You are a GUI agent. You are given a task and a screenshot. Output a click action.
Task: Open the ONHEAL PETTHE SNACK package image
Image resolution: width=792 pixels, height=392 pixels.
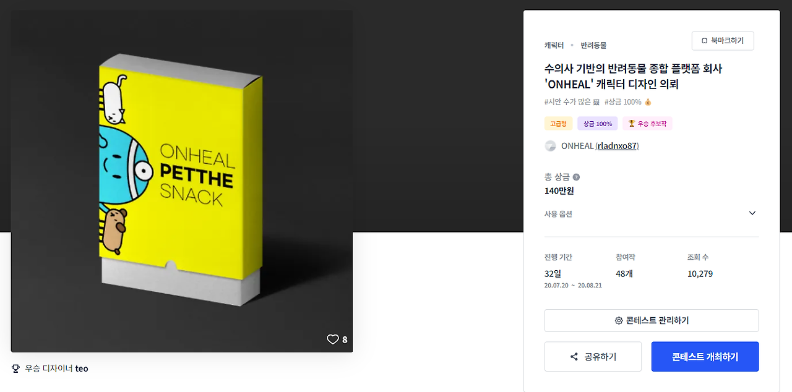click(182, 181)
